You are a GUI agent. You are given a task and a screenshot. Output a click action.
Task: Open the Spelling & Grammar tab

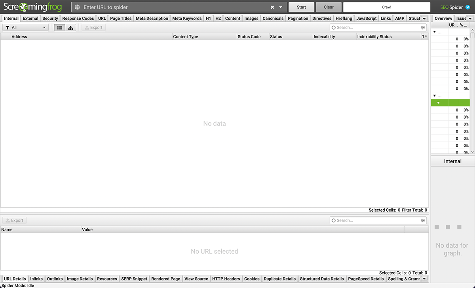click(x=405, y=279)
